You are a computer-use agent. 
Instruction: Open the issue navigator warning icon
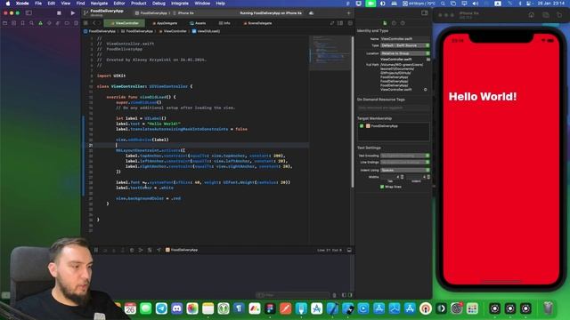[40, 23]
